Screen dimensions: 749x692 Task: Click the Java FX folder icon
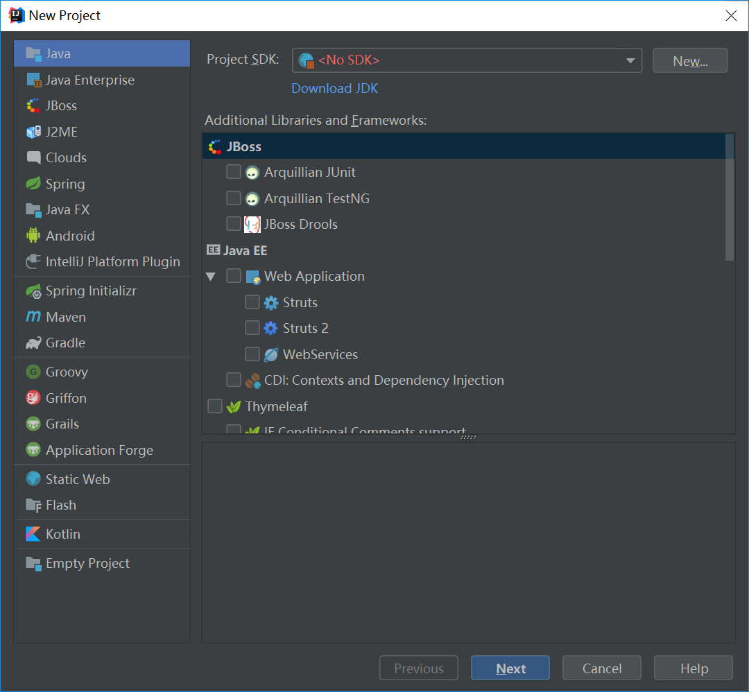[x=33, y=209]
